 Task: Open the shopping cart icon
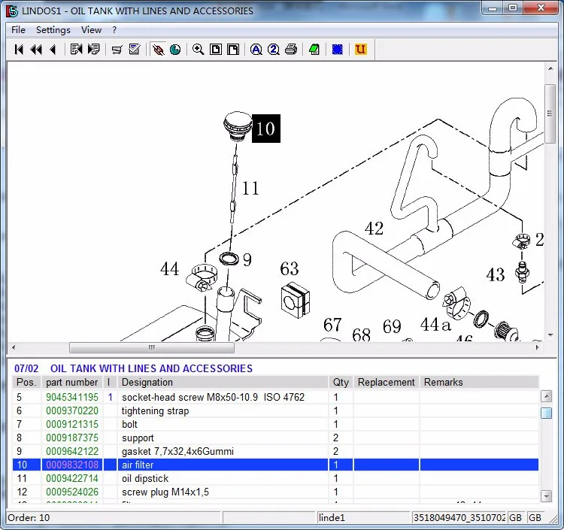pos(117,50)
